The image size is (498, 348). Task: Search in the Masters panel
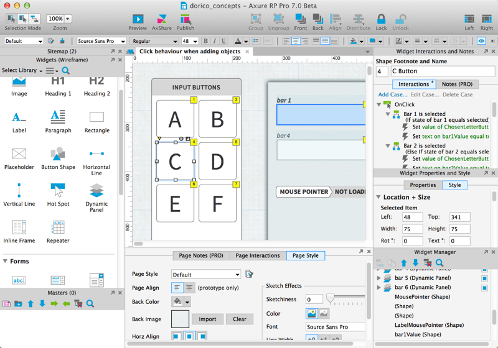pos(90,304)
